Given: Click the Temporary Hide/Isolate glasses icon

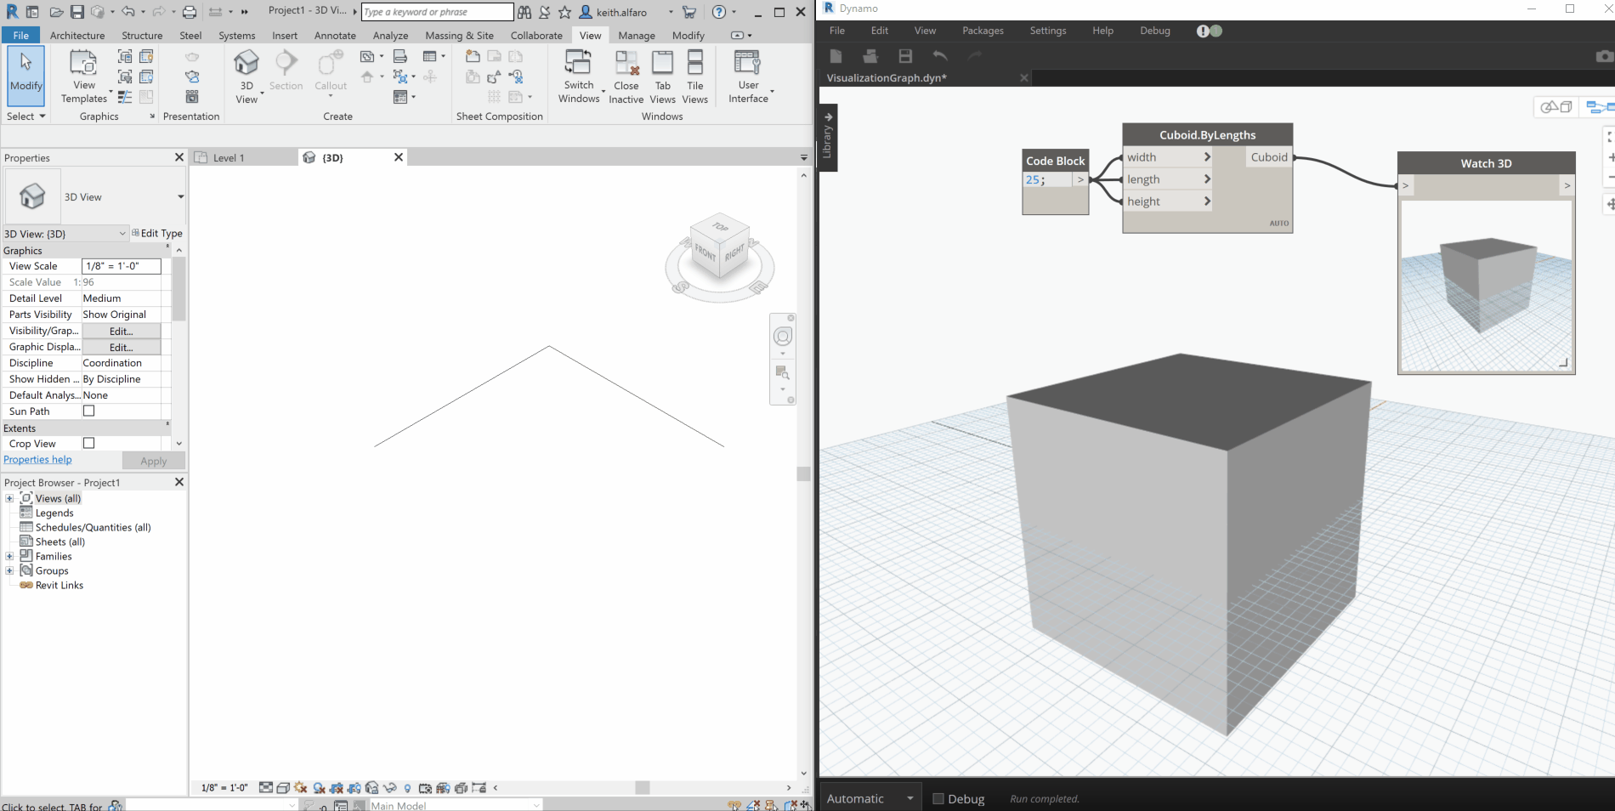Looking at the screenshot, I should coord(390,788).
